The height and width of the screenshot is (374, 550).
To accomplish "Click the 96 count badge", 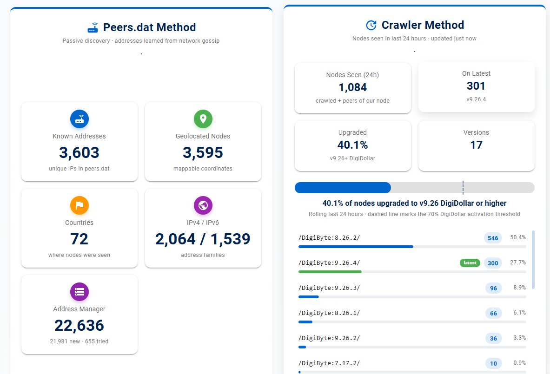I will (494, 288).
